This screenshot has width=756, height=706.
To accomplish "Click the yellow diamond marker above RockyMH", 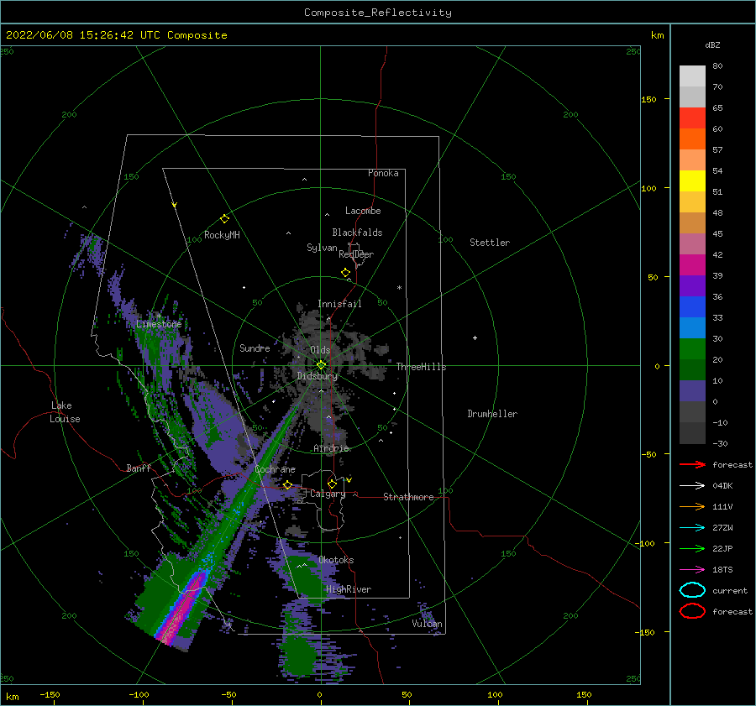I will pos(224,219).
